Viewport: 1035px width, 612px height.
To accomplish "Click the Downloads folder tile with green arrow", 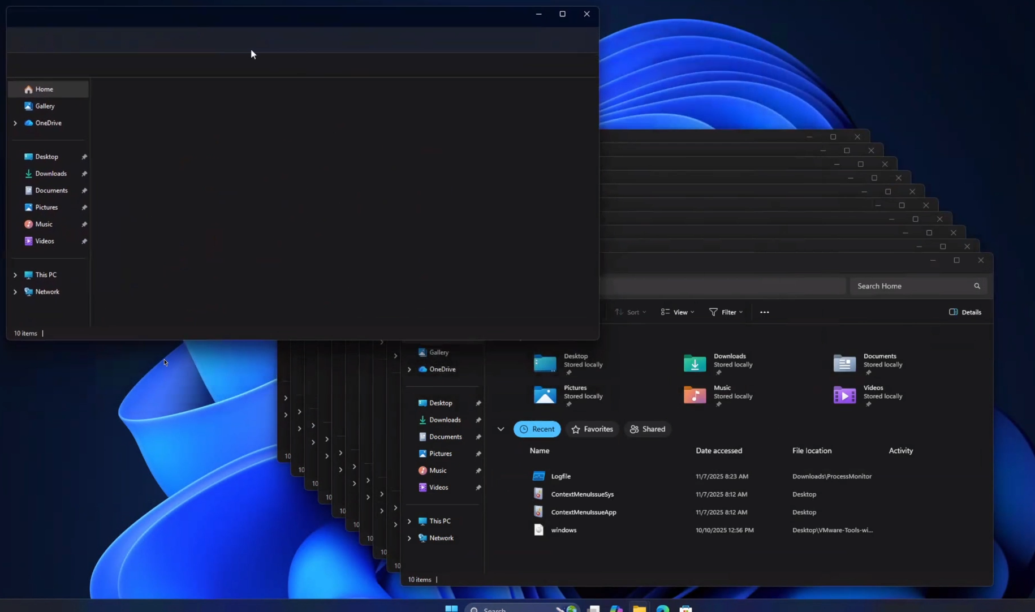I will tap(695, 363).
